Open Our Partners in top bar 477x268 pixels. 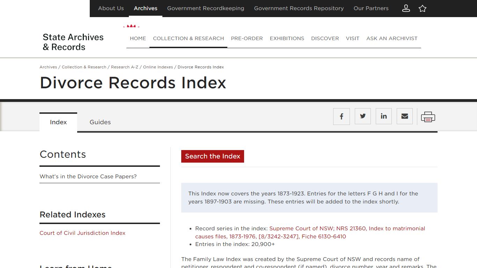371,8
